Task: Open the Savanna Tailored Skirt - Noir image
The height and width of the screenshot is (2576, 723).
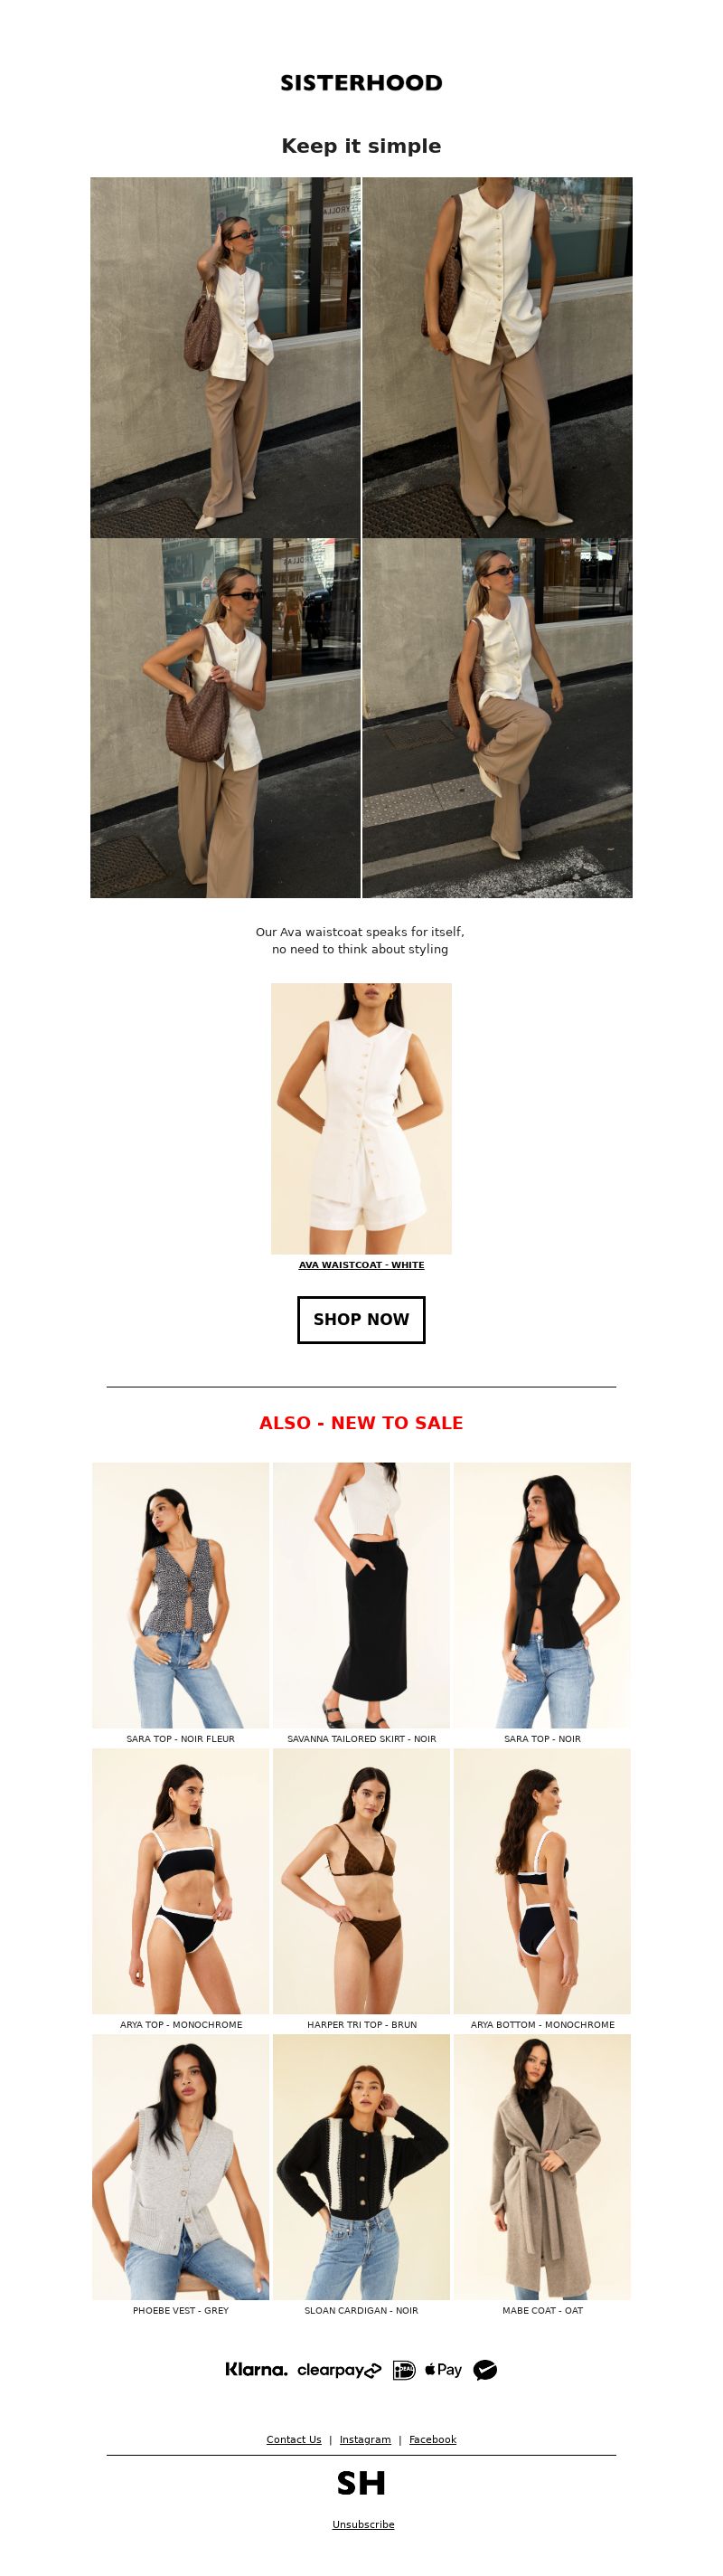Action: (x=361, y=1595)
